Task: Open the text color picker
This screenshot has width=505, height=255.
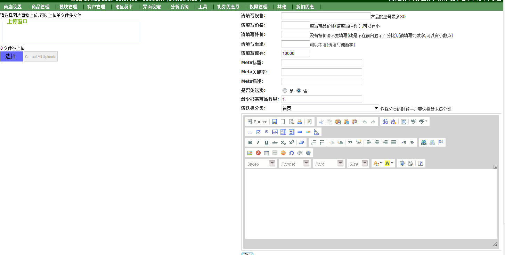Action: coord(377,163)
